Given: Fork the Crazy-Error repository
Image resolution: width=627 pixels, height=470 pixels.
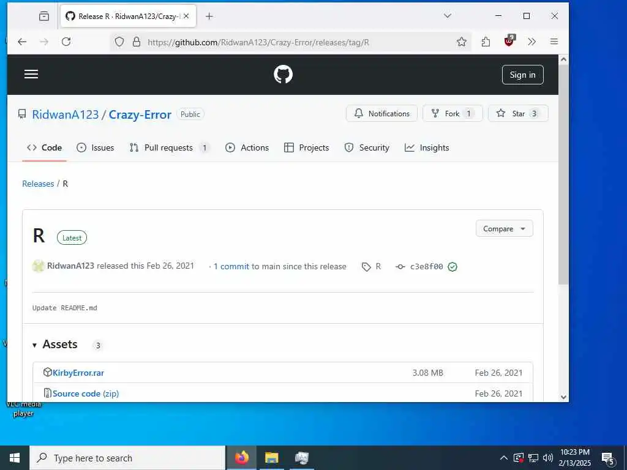Looking at the screenshot, I should click(x=452, y=113).
